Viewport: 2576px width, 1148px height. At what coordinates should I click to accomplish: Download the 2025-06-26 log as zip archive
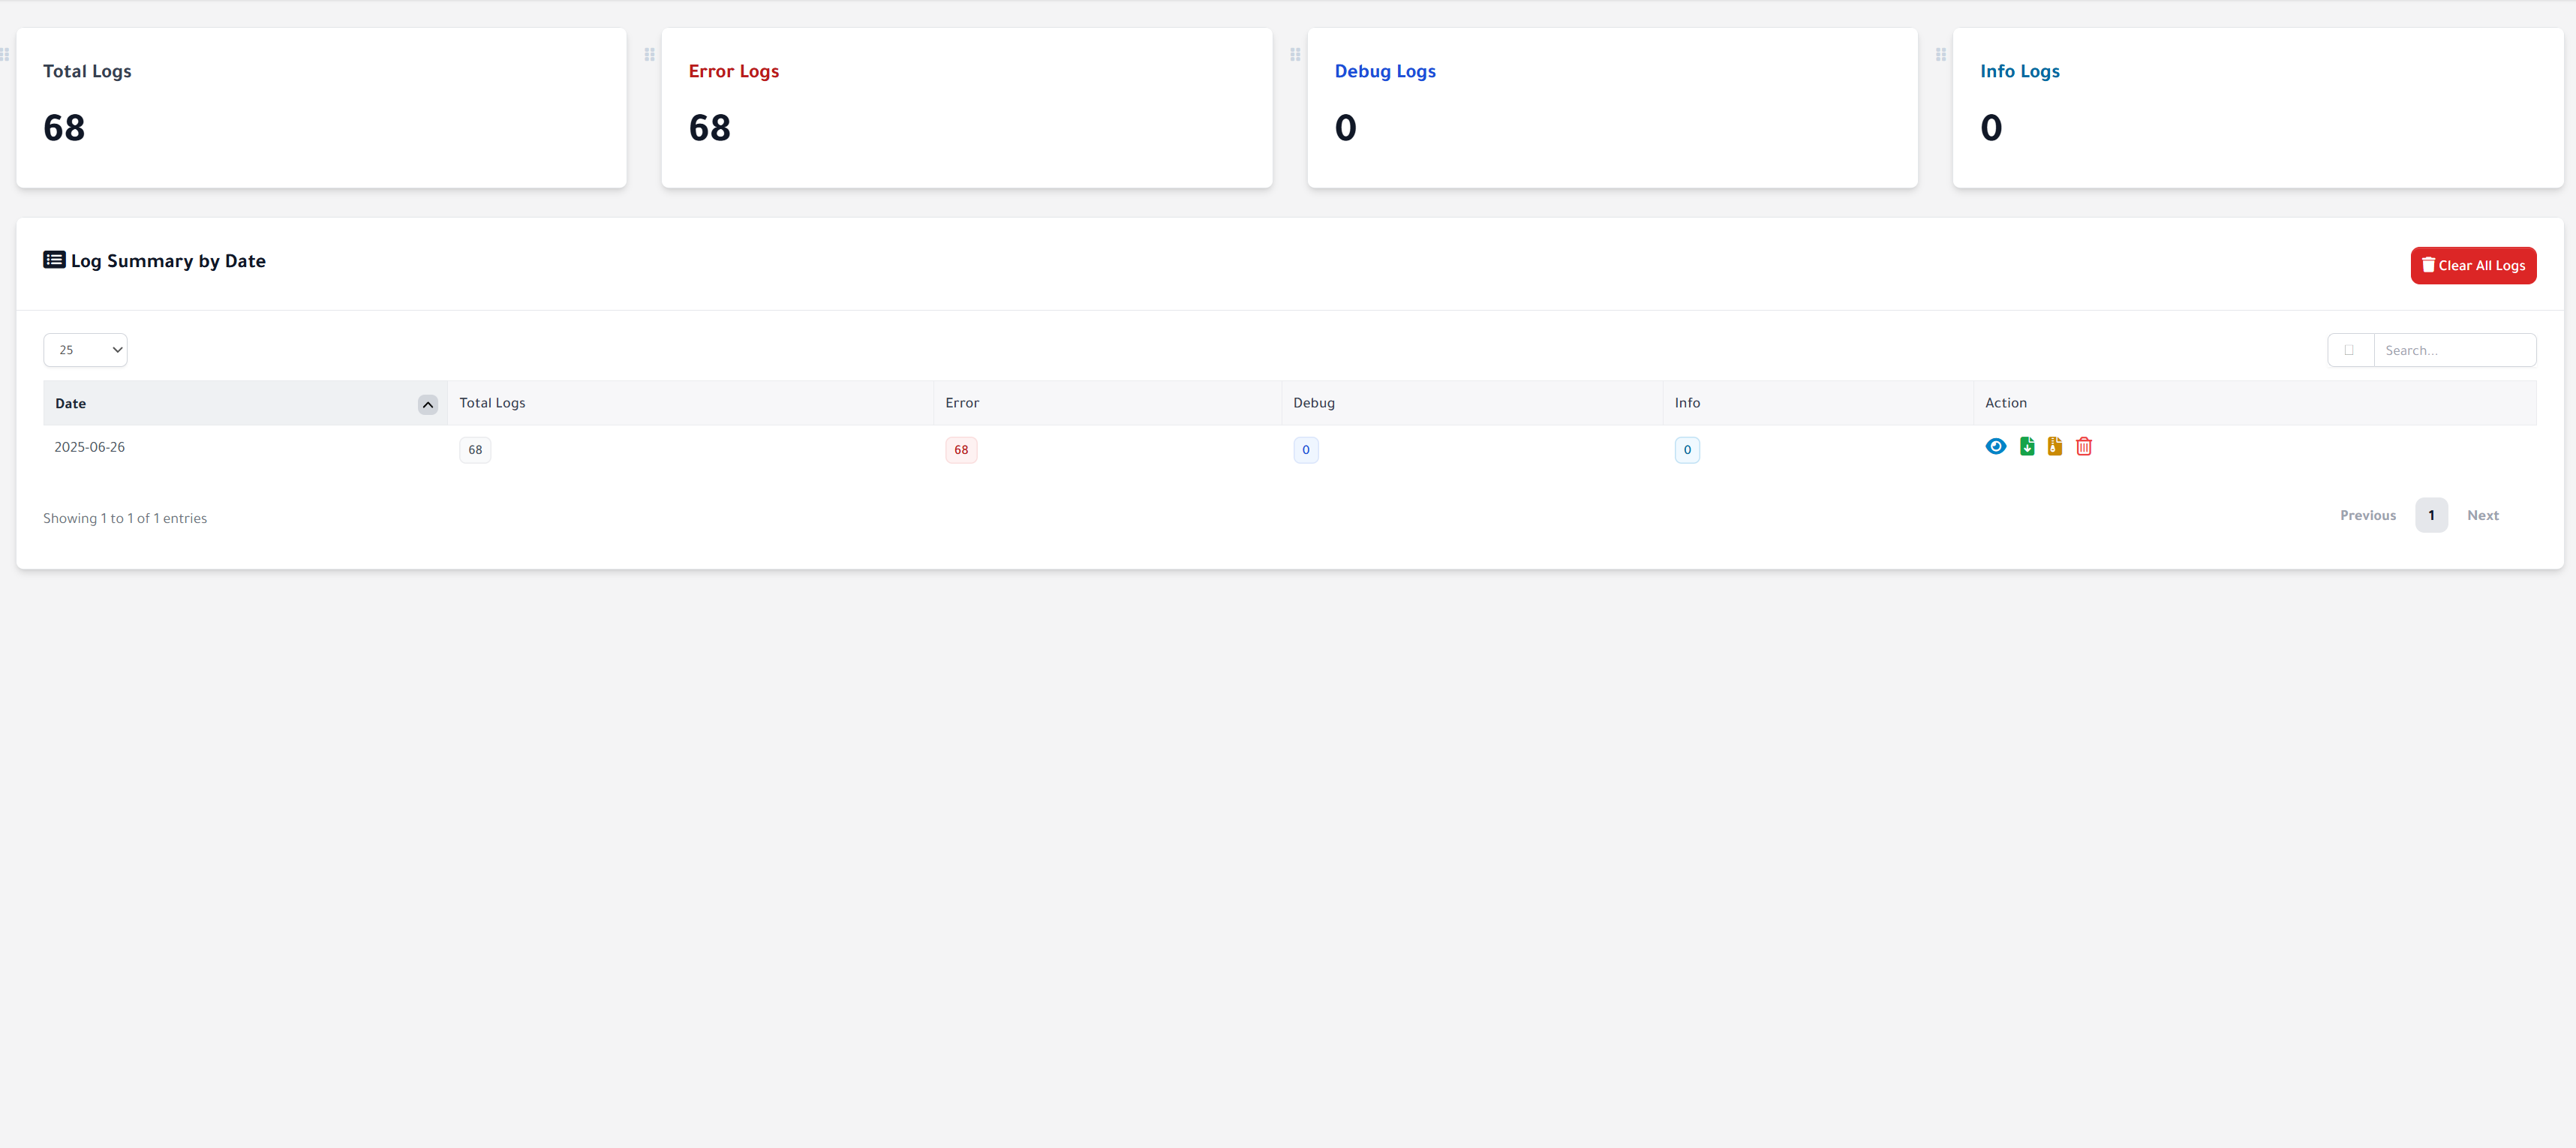(2055, 447)
